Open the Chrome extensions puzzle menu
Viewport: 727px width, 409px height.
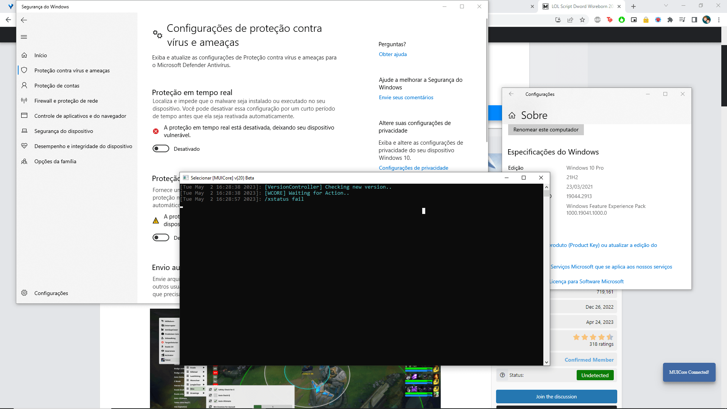(670, 20)
